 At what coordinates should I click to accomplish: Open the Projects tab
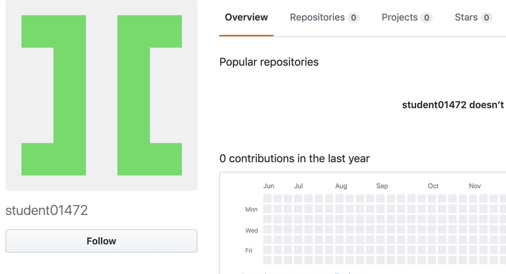click(x=406, y=17)
